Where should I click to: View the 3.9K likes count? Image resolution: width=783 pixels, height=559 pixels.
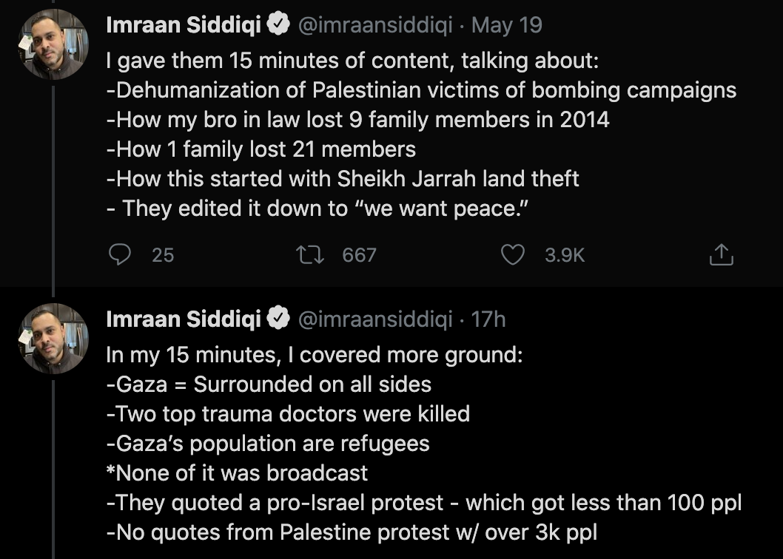coord(564,255)
